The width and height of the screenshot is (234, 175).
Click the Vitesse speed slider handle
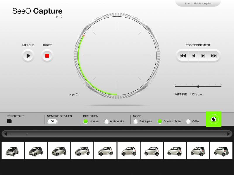[x=198, y=86]
